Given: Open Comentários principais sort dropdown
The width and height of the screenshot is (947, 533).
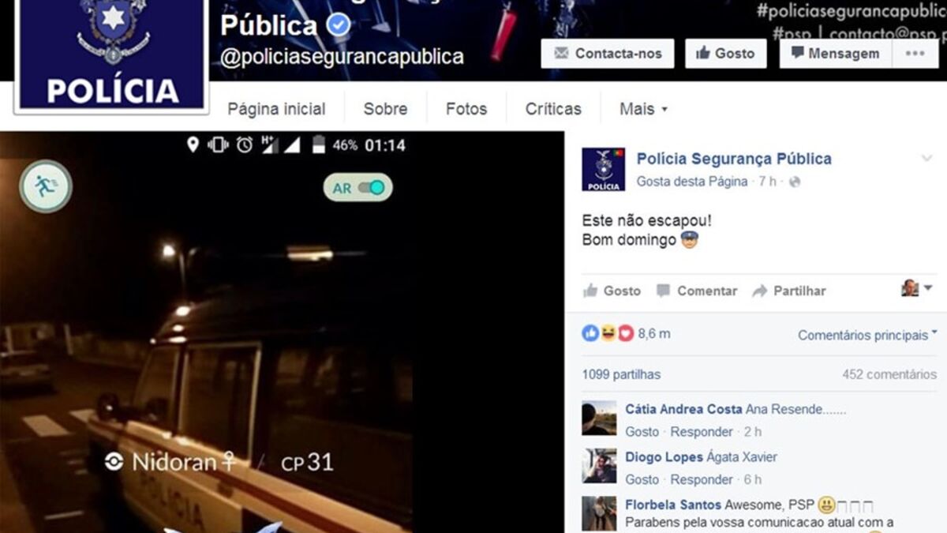Looking at the screenshot, I should coord(867,335).
